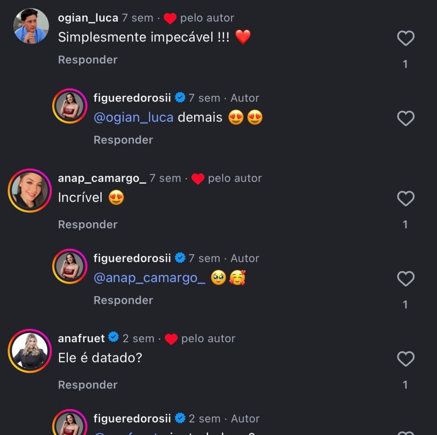Like figueredorosii's reply to anap_camargo_
The image size is (437, 435).
coord(405,279)
